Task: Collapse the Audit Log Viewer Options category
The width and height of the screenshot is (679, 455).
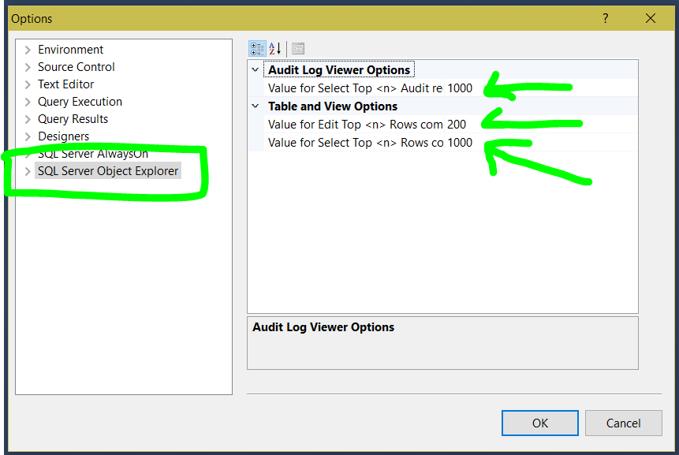Action: [254, 69]
